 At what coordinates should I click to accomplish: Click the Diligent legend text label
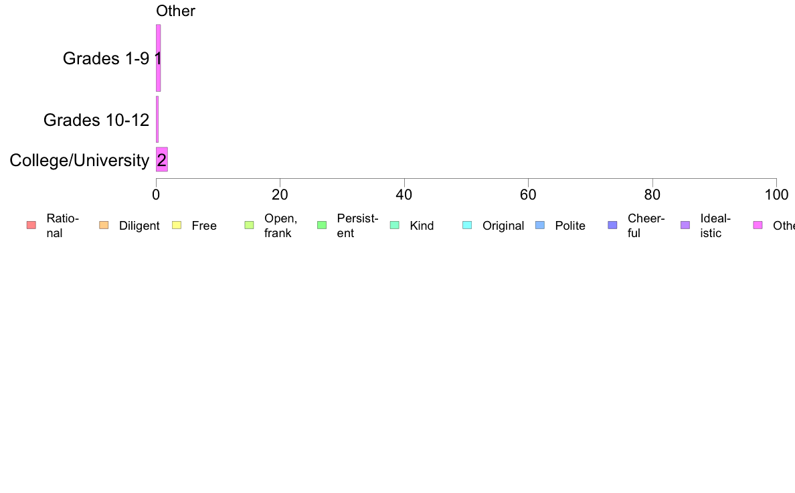(x=139, y=226)
